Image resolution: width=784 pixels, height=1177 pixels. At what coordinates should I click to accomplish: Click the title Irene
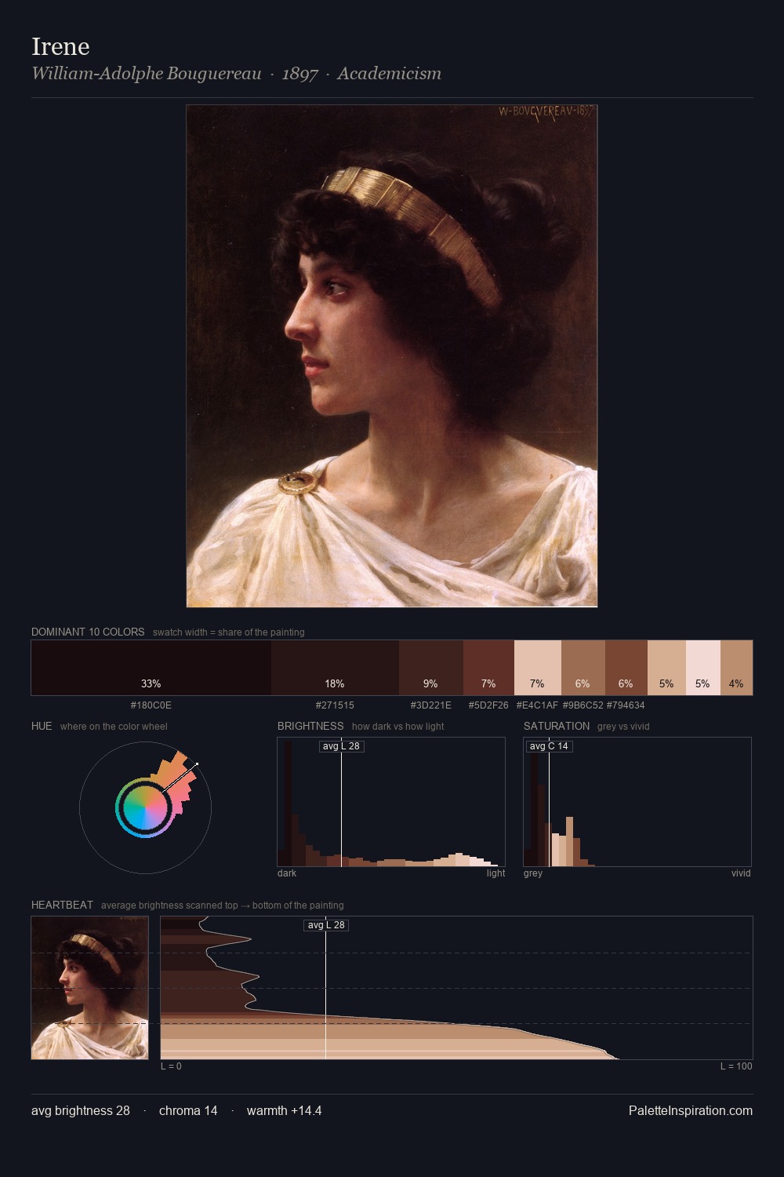pyautogui.click(x=60, y=46)
